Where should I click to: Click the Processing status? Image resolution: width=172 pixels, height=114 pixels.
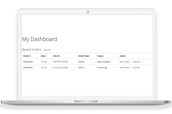click(102, 68)
